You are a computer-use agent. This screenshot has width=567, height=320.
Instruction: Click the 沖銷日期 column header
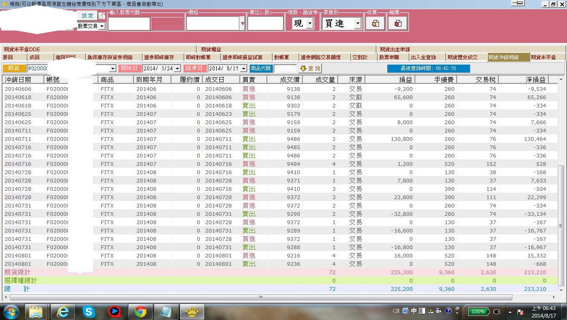(23, 80)
